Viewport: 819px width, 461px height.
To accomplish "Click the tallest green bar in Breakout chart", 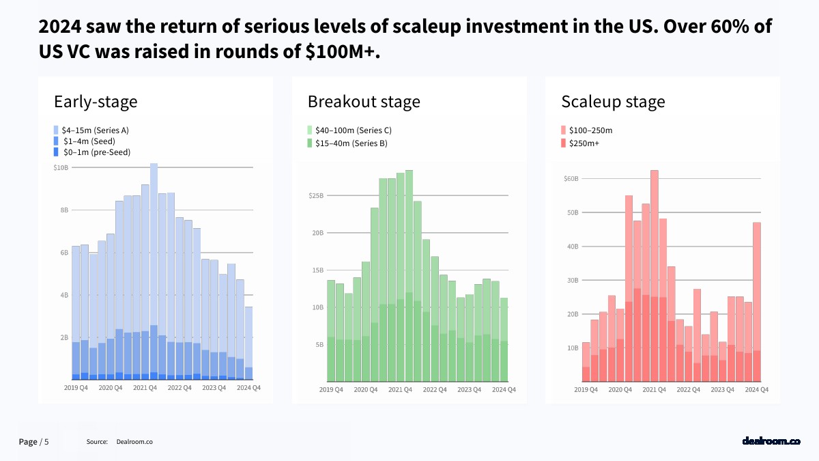I will [409, 273].
